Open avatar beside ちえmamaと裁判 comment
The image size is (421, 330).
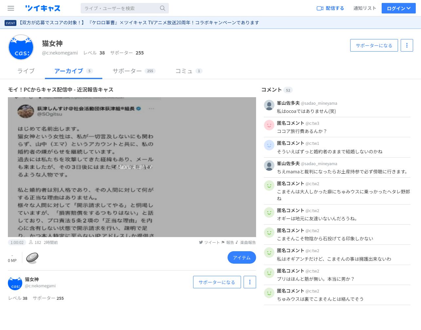pos(269,165)
